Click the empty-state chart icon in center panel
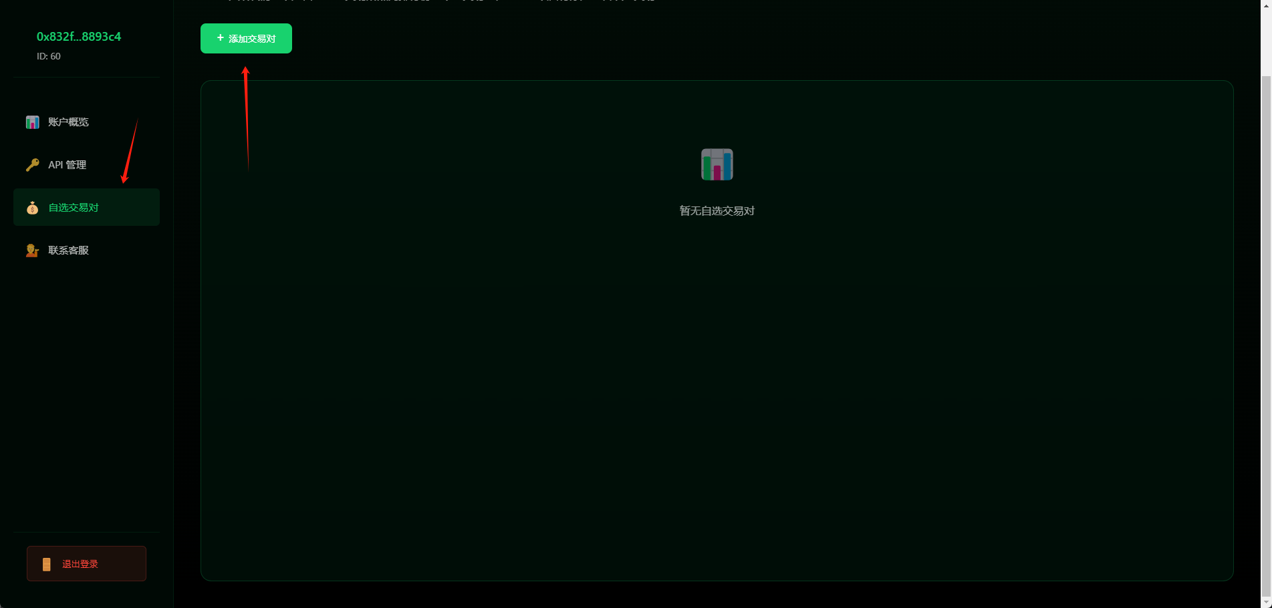 tap(717, 164)
